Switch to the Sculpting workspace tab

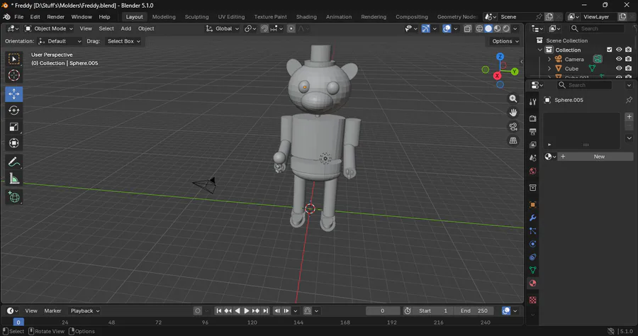[x=196, y=17]
